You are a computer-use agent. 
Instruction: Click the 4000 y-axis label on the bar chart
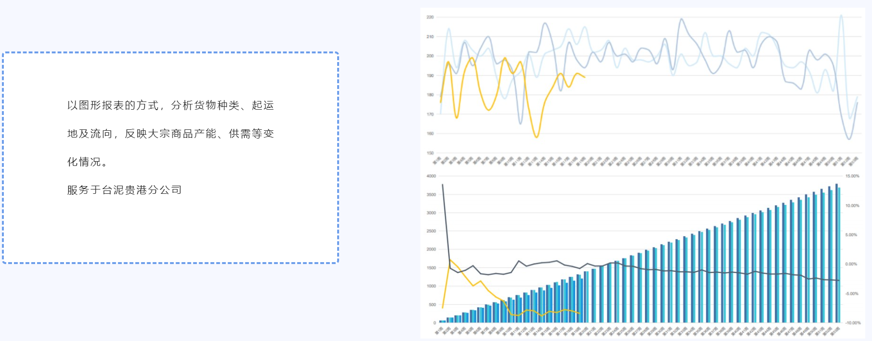tap(431, 176)
